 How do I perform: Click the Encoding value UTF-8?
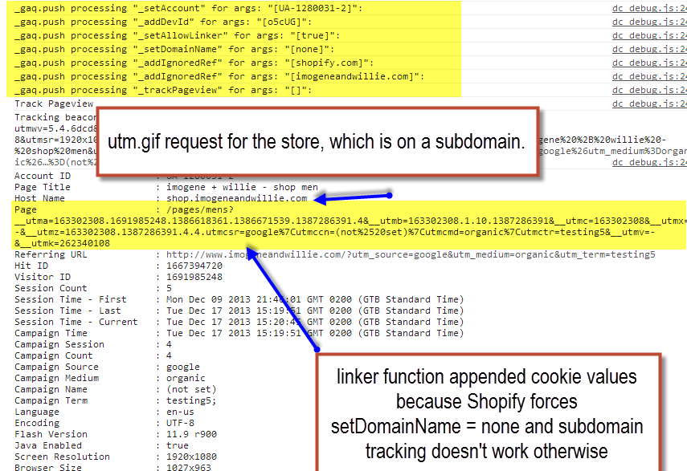tap(180, 423)
